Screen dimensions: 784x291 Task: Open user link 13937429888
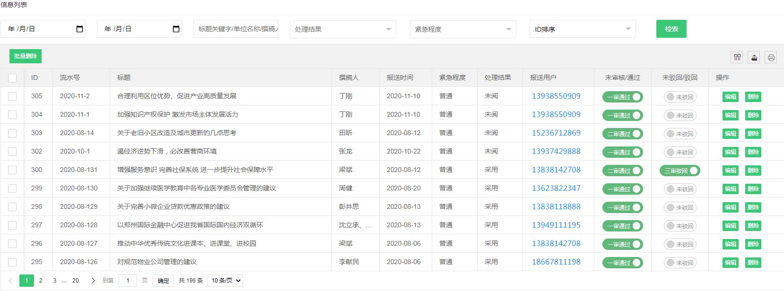556,152
